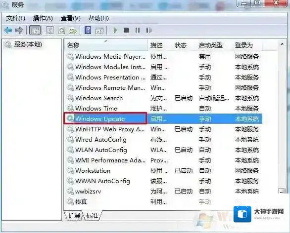Click the scrollbar up arrow

[282, 44]
